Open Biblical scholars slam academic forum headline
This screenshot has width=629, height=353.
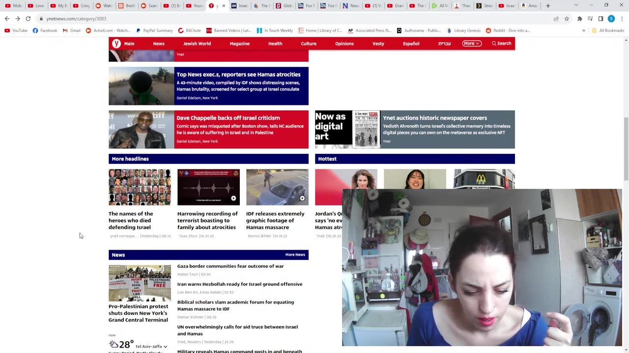pyautogui.click(x=235, y=305)
